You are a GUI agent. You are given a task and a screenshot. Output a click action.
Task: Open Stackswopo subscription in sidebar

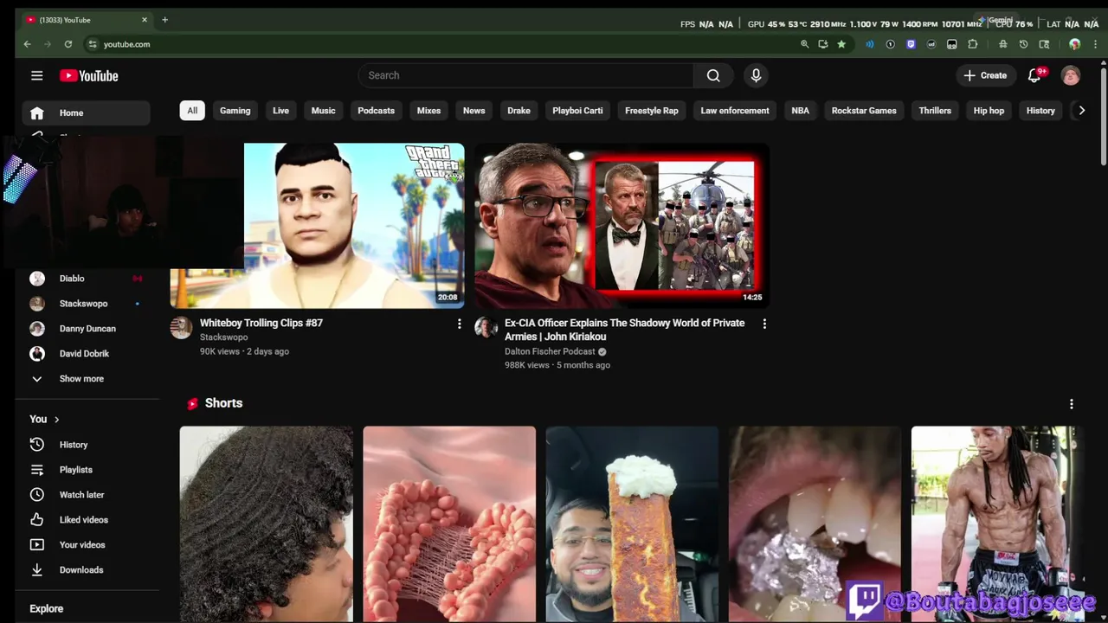(x=86, y=304)
